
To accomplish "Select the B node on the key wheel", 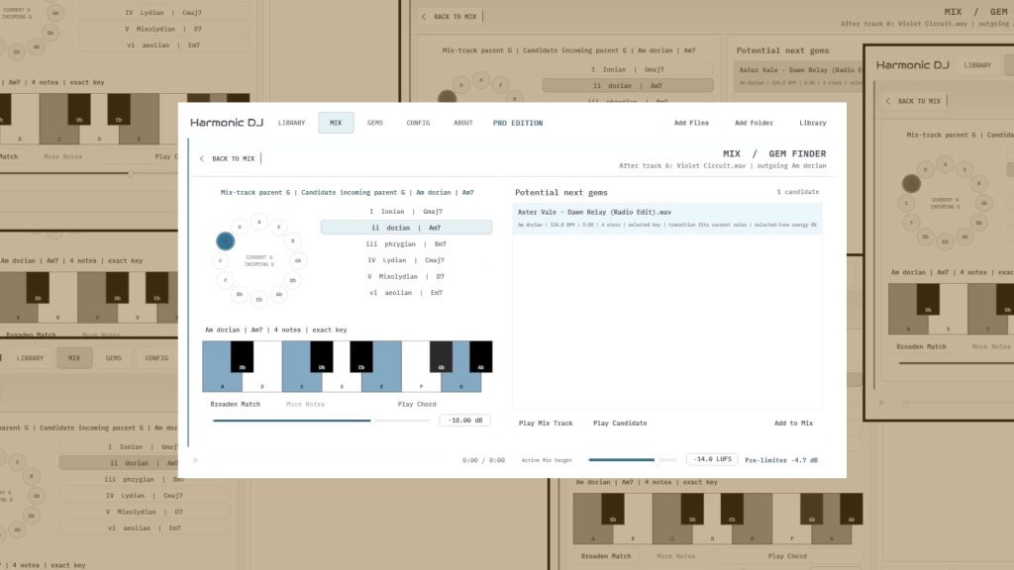I will coord(293,241).
